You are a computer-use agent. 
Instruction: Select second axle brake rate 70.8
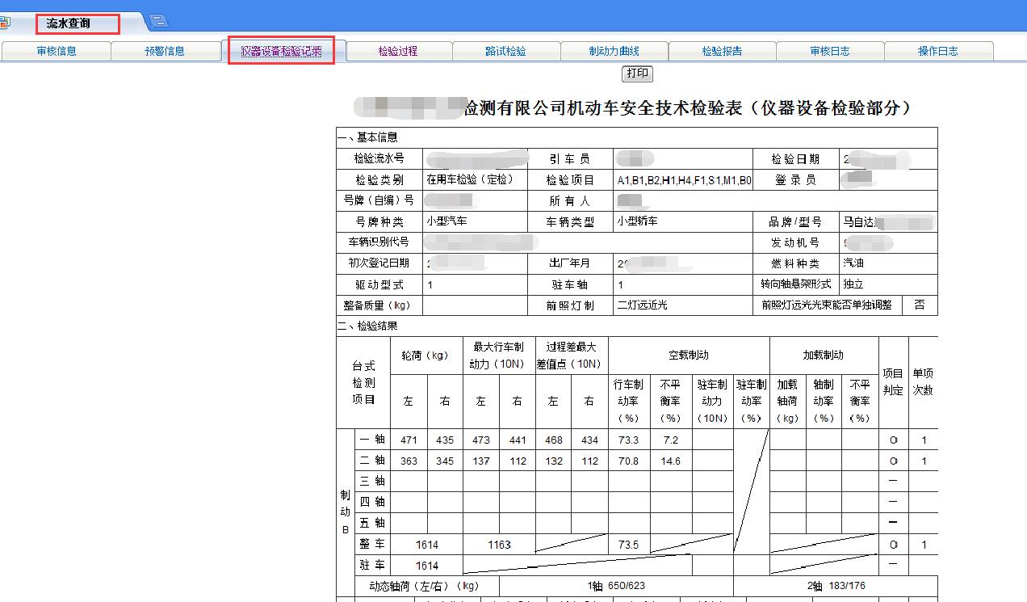[629, 461]
